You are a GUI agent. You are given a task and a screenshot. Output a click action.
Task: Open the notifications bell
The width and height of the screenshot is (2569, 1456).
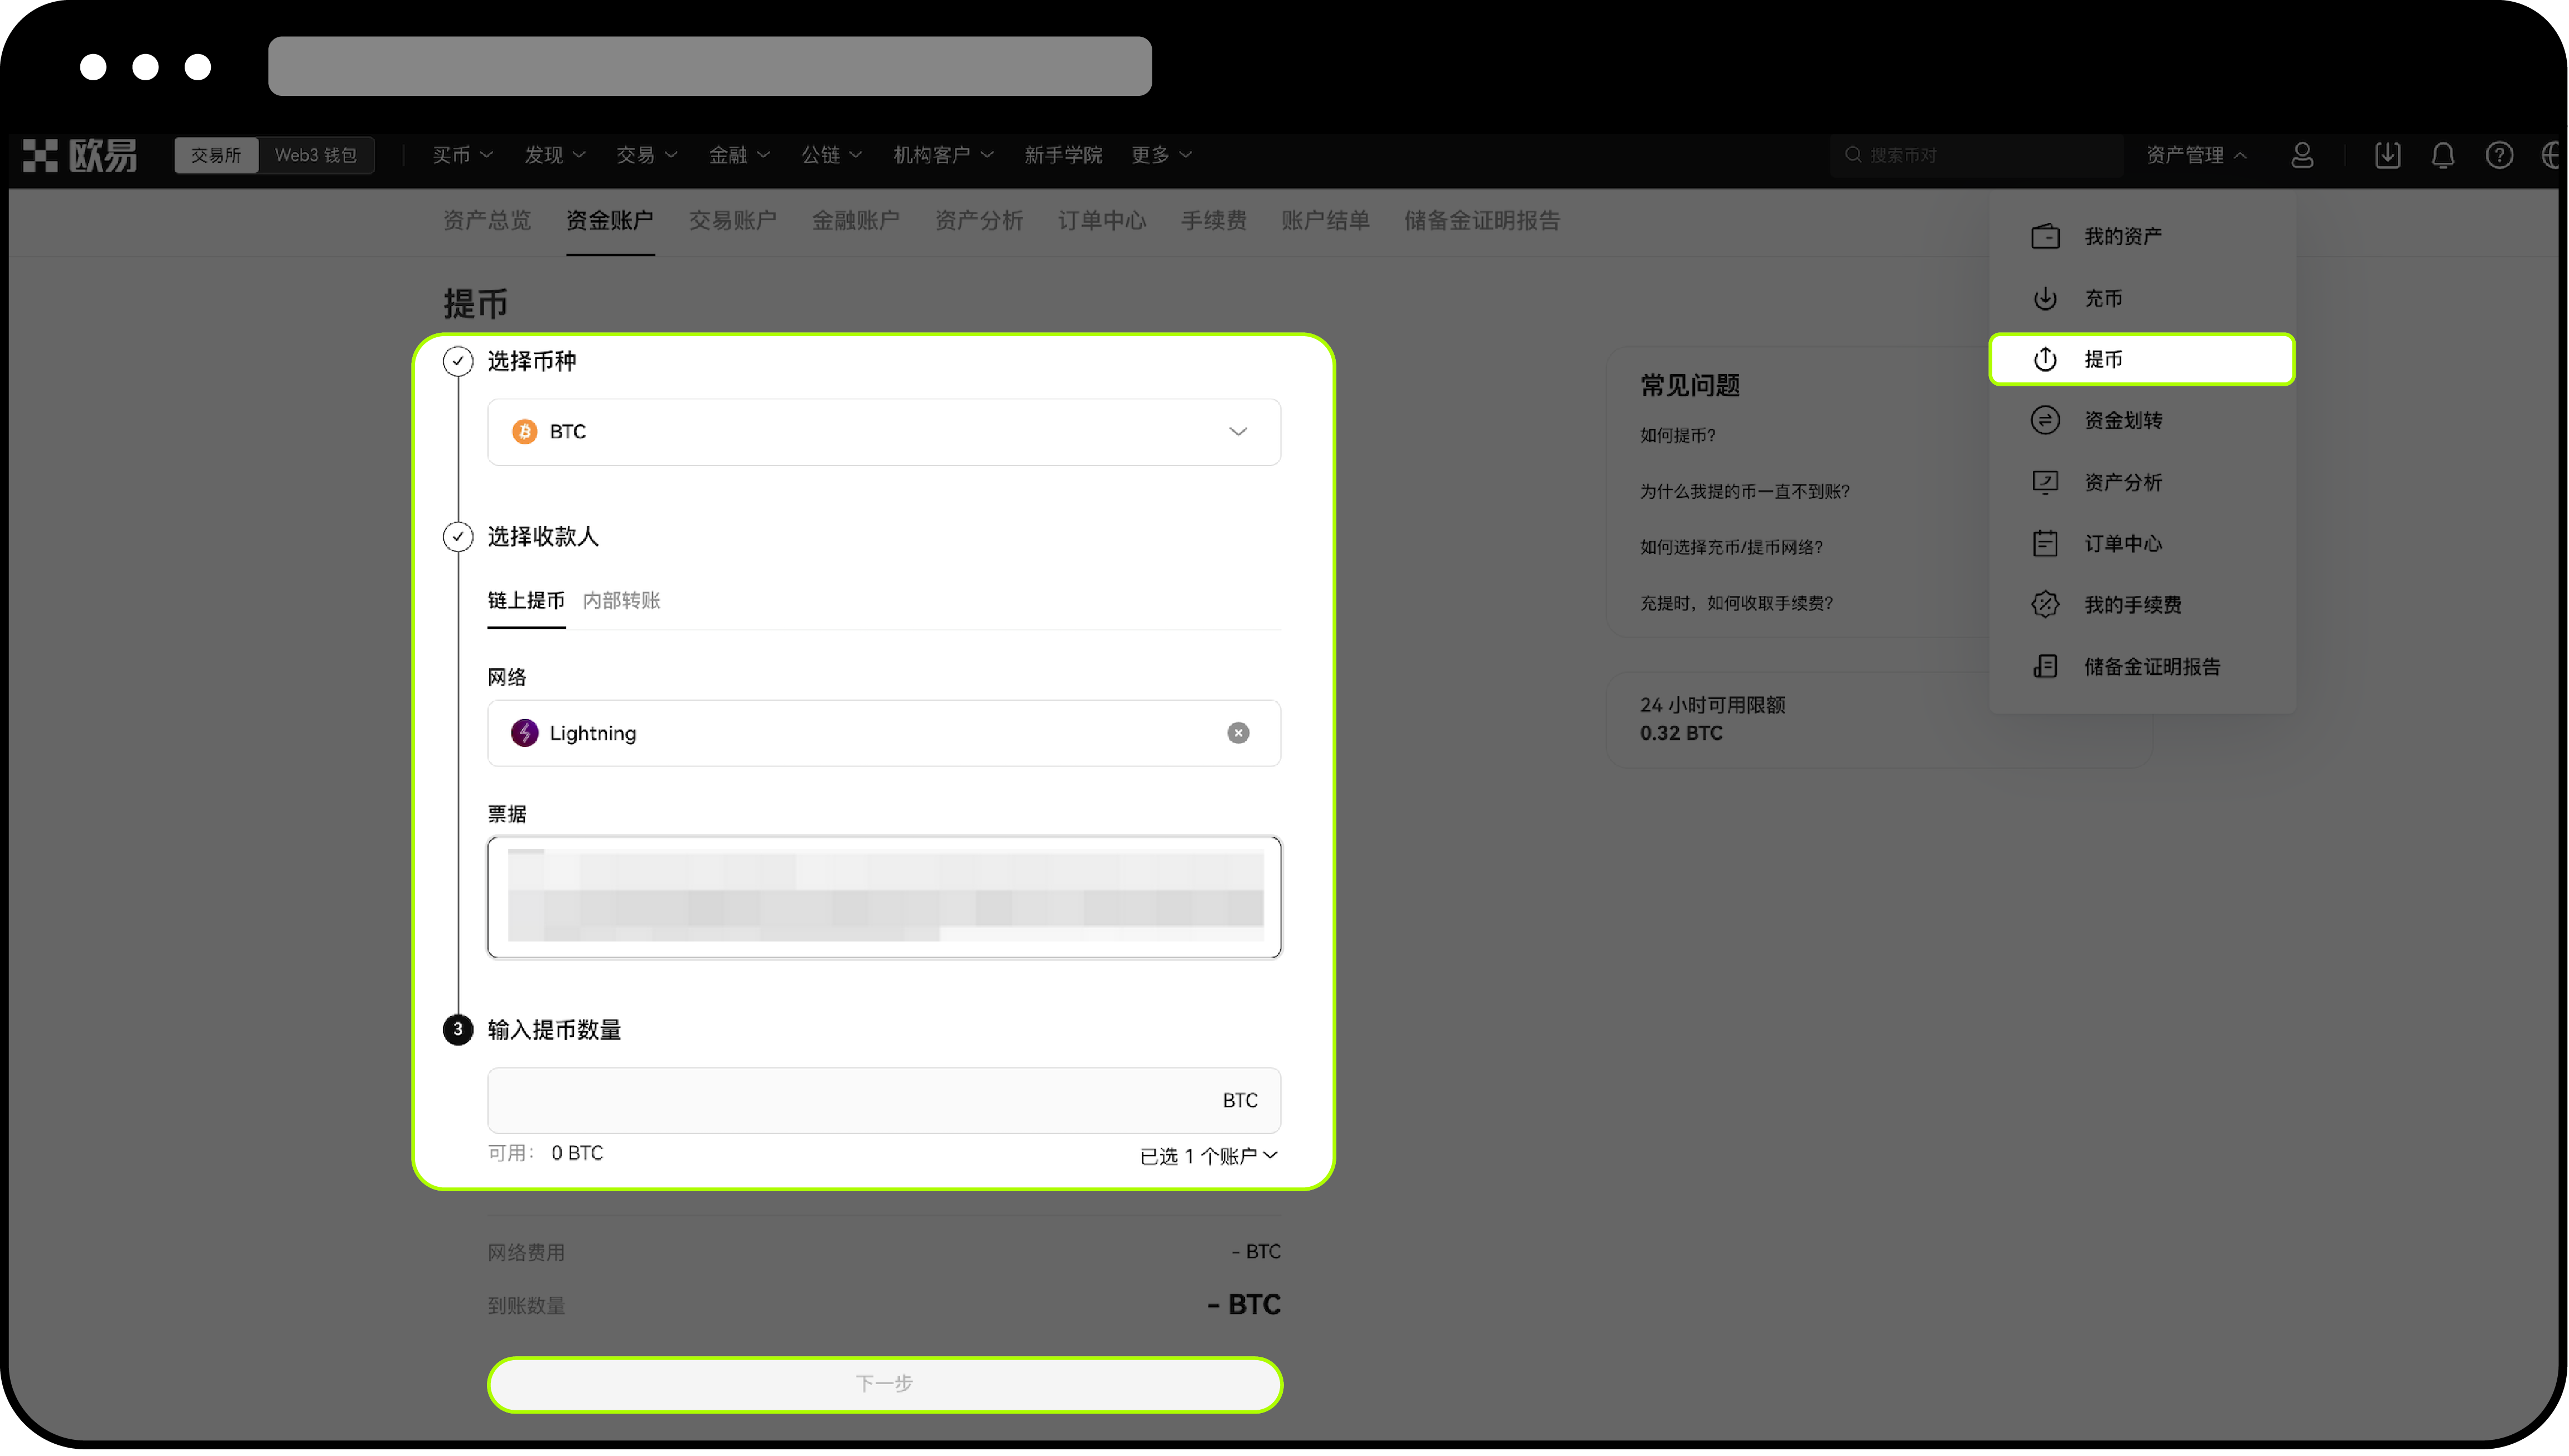click(x=2443, y=155)
